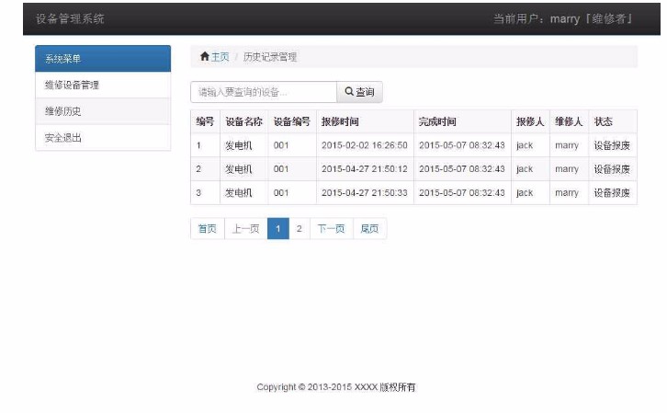This screenshot has height=413, width=667.
Task: Click 发电机 in row 1
Action: pyautogui.click(x=239, y=145)
